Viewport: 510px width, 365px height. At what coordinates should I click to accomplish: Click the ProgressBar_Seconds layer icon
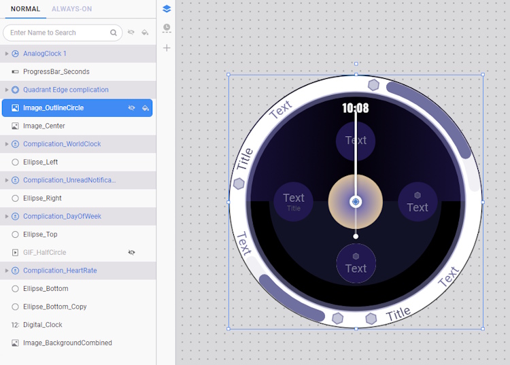pyautogui.click(x=15, y=71)
